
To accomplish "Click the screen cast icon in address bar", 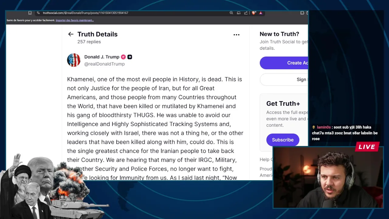I will [239, 13].
